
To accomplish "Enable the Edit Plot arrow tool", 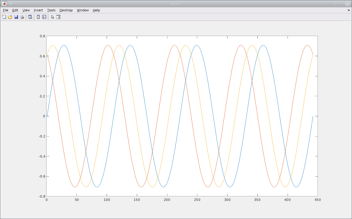I will [52, 17].
